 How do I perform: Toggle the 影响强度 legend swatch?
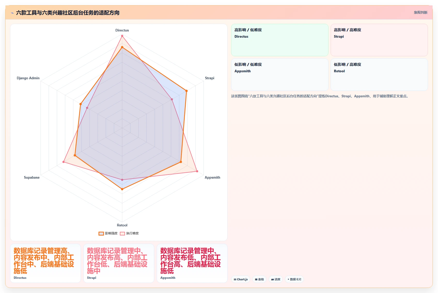tap(101, 233)
